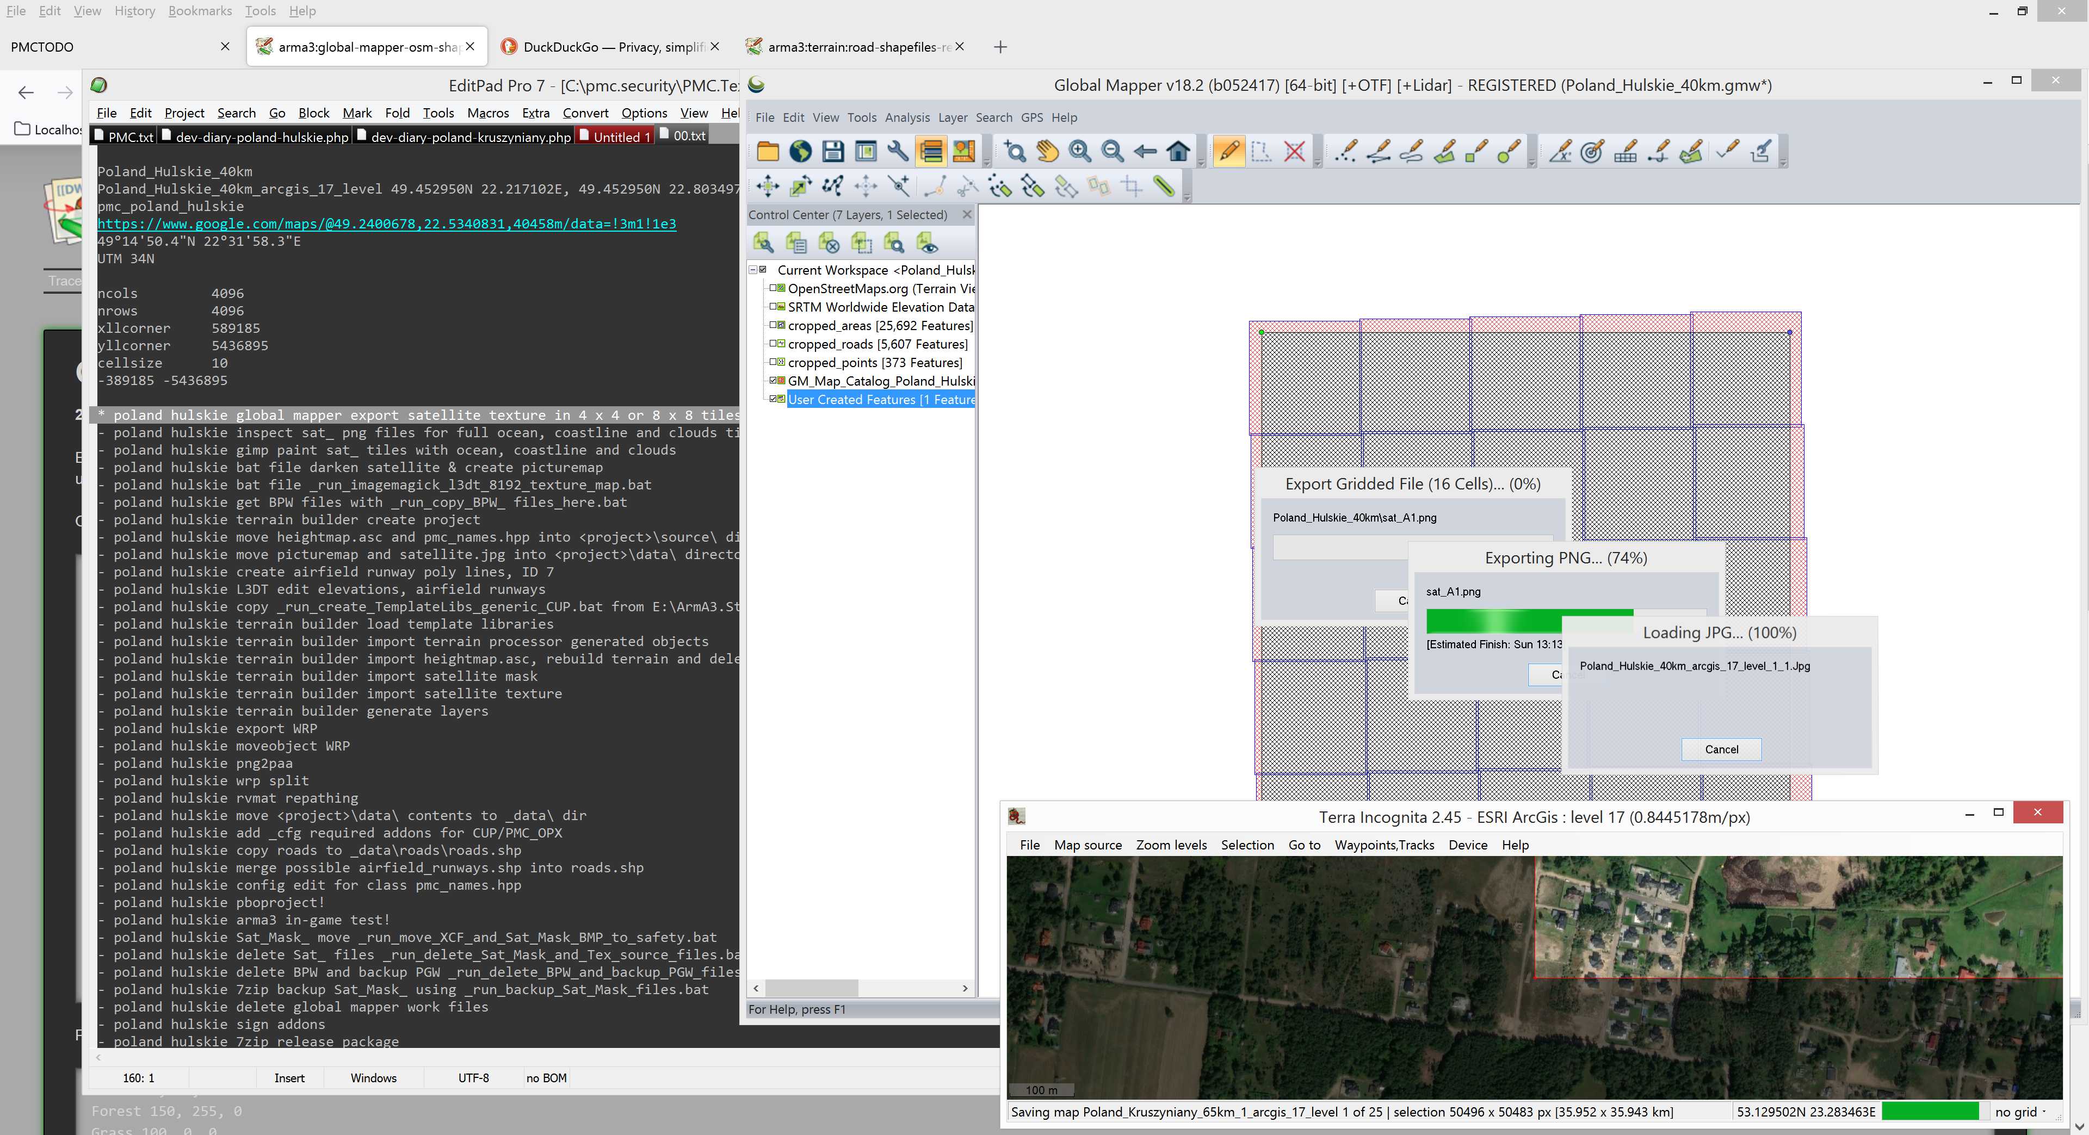Viewport: 2089px width, 1135px height.
Task: Select Create Grid pencil tool
Action: tap(1625, 152)
